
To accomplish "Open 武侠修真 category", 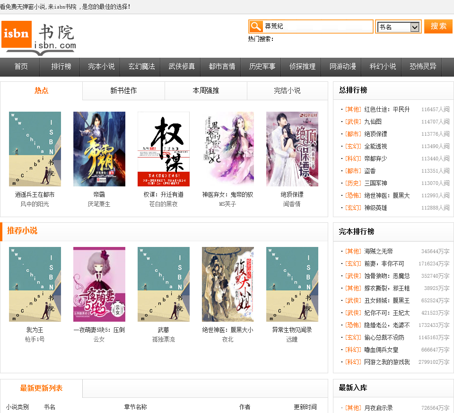I will click(x=182, y=67).
